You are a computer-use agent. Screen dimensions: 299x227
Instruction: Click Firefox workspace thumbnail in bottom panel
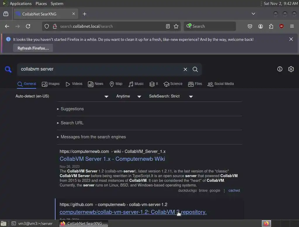(x=266, y=223)
